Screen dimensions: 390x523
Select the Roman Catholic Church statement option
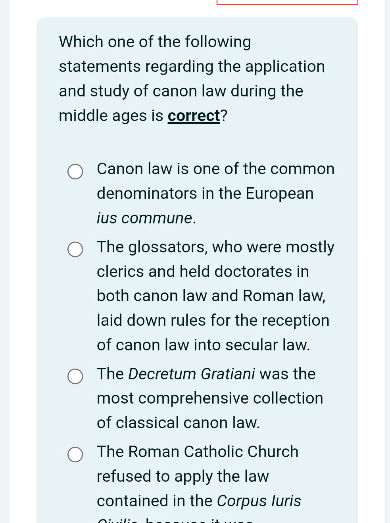75,454
